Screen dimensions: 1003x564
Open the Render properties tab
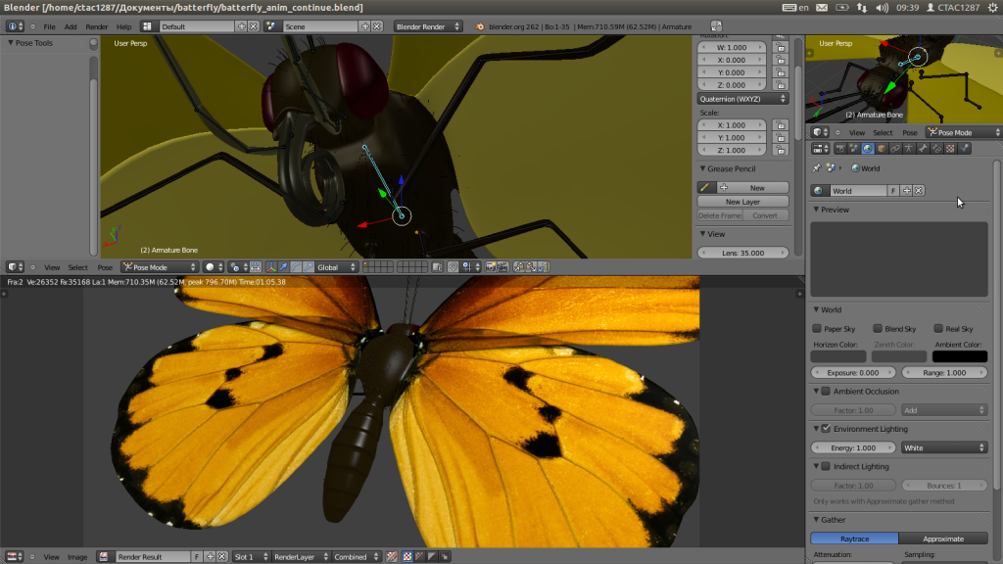tap(839, 149)
